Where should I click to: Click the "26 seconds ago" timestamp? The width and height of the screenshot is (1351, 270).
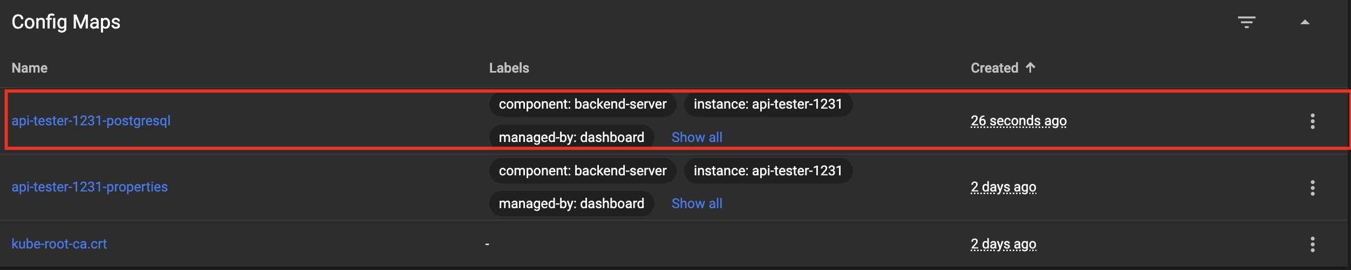click(x=1018, y=120)
